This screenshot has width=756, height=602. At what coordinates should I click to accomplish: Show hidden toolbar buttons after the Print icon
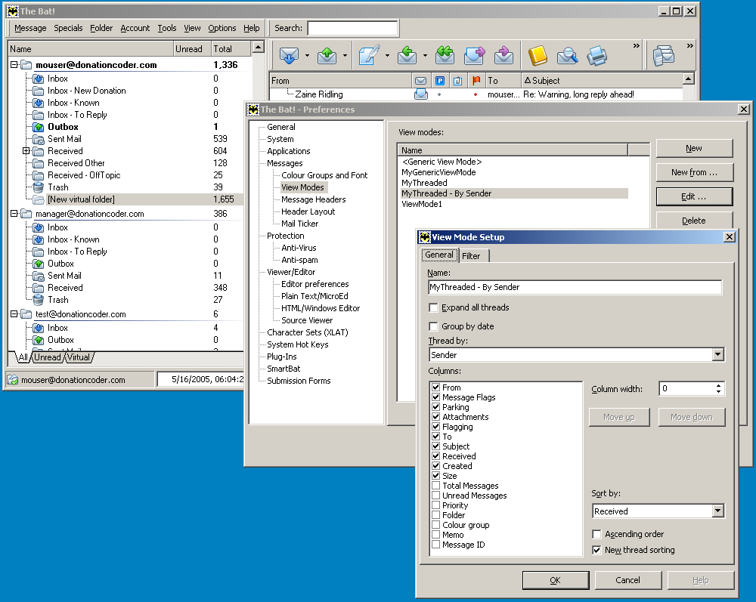[637, 46]
